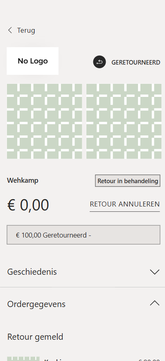Expand Geschiedenis with the down chevron
The image size is (165, 361).
pyautogui.click(x=155, y=272)
